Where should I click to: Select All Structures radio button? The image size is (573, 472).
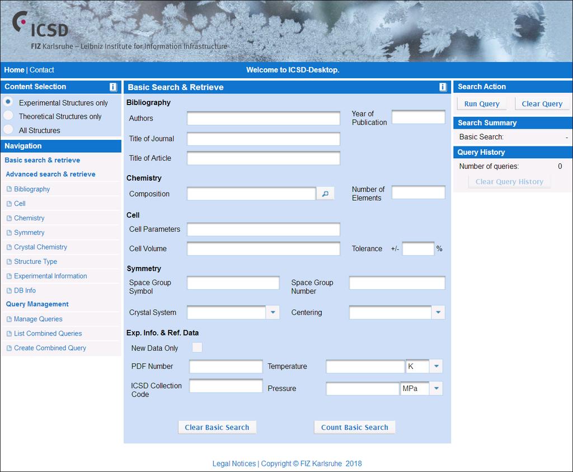click(x=8, y=129)
